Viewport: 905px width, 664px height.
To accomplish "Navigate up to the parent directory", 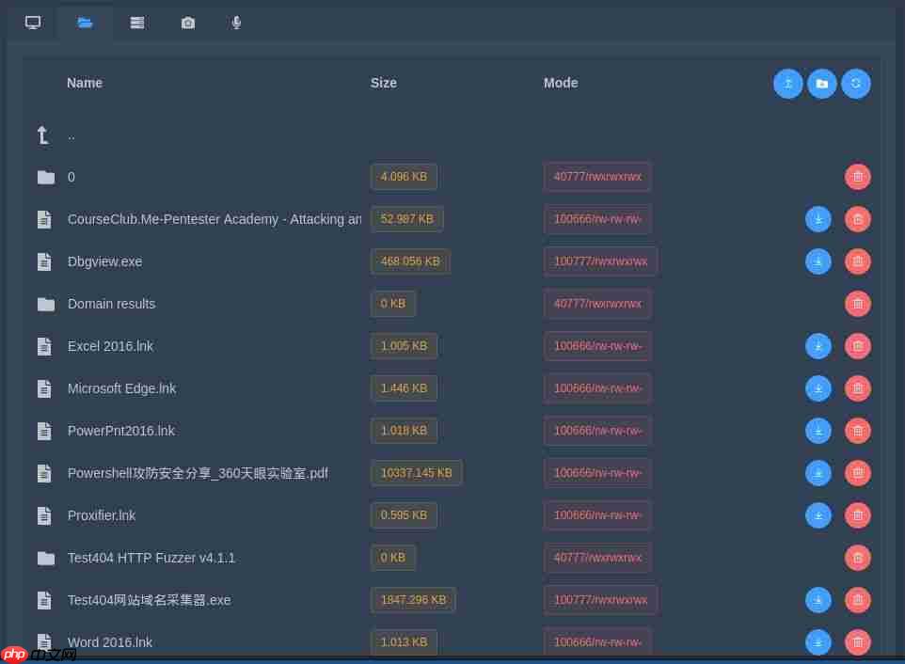I will (x=71, y=134).
